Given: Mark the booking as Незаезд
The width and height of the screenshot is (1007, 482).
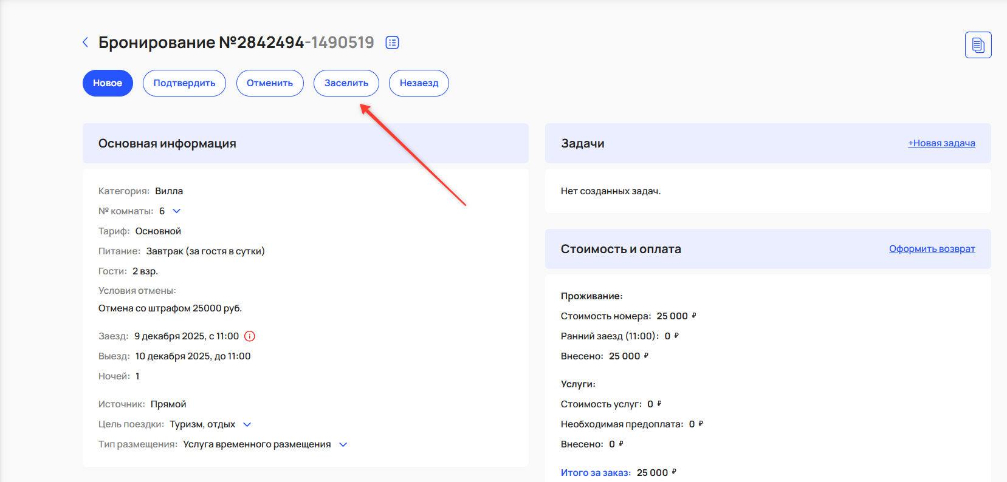Looking at the screenshot, I should (x=419, y=83).
